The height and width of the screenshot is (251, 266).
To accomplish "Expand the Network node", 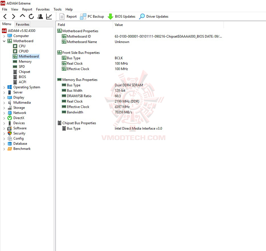I will [4, 113].
